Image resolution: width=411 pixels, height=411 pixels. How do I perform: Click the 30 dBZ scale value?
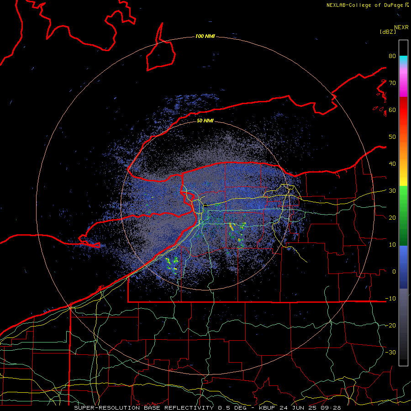pyautogui.click(x=392, y=191)
